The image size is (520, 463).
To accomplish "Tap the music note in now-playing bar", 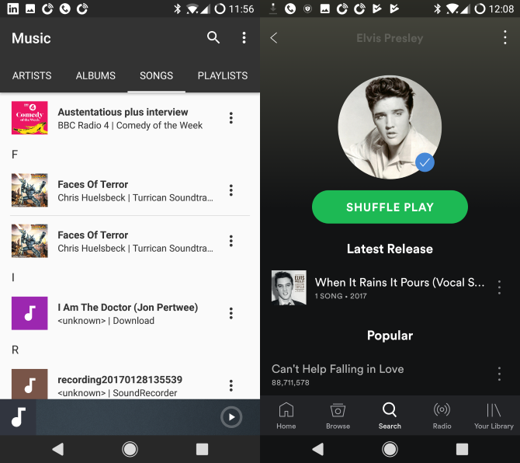I will (18, 417).
